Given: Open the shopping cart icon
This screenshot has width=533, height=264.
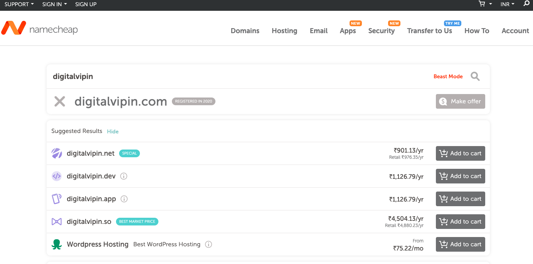Looking at the screenshot, I should coord(482,4).
